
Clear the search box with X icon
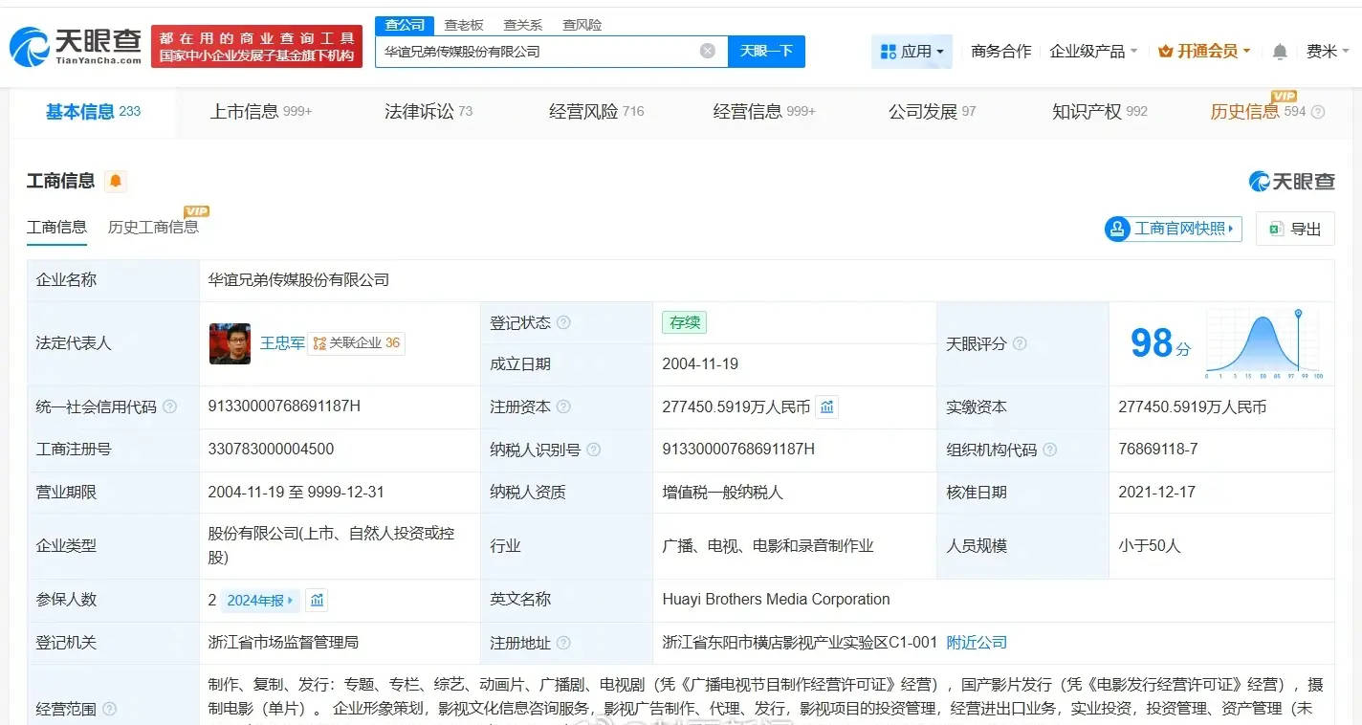tap(708, 51)
